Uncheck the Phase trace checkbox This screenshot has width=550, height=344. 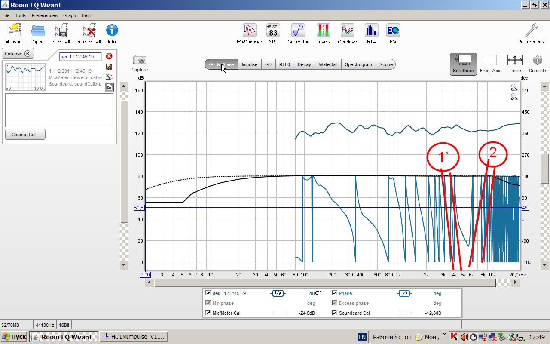coord(335,293)
